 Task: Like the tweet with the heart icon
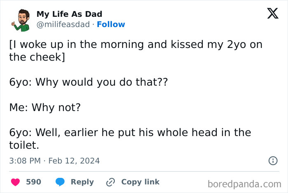click(15, 182)
